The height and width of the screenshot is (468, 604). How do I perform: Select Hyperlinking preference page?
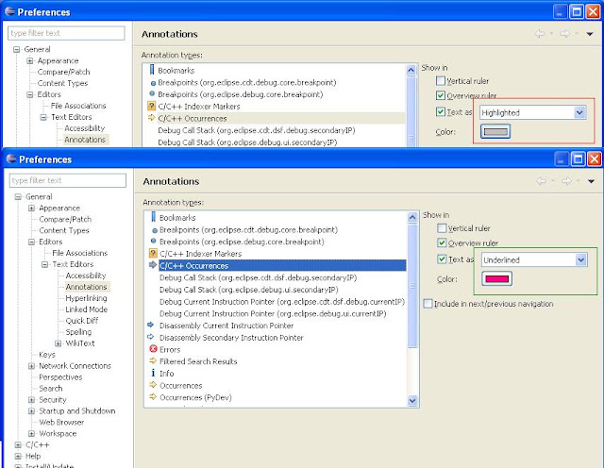86,298
